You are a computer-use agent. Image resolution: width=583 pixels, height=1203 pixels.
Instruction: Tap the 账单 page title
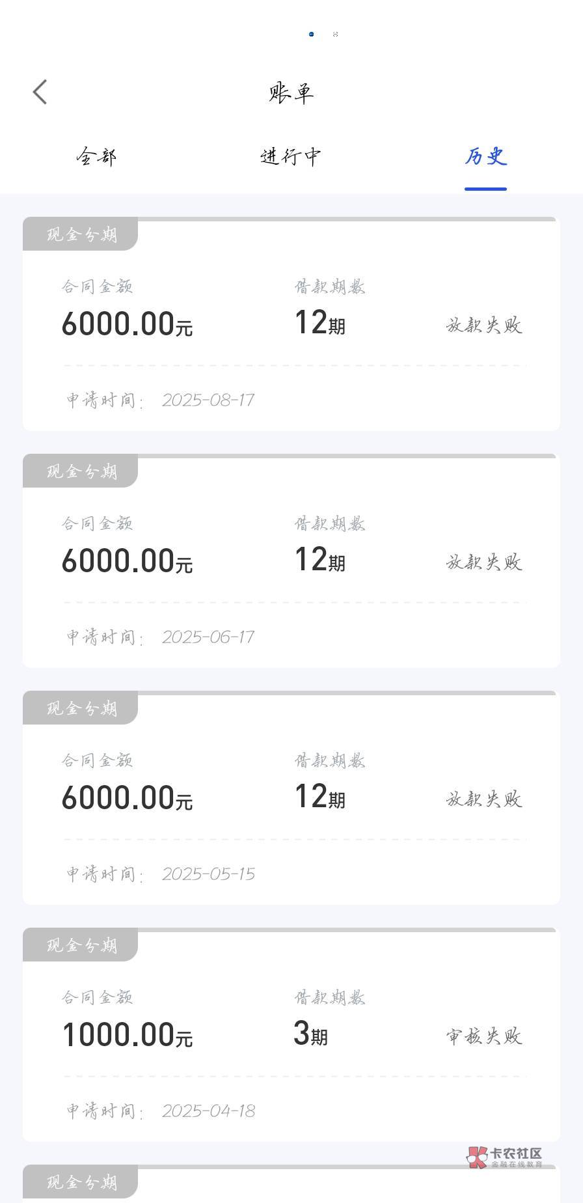[291, 92]
